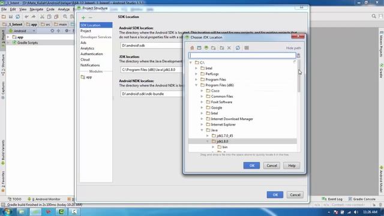The height and width of the screenshot is (216, 384).
Task: Select app module in Project Structure sidebar
Action: point(86,77)
